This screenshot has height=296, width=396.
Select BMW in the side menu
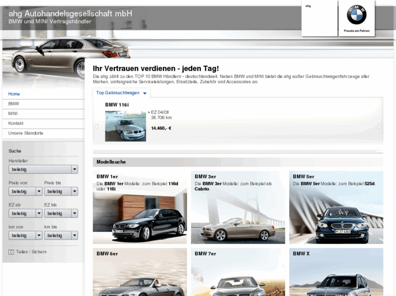[x=14, y=104]
